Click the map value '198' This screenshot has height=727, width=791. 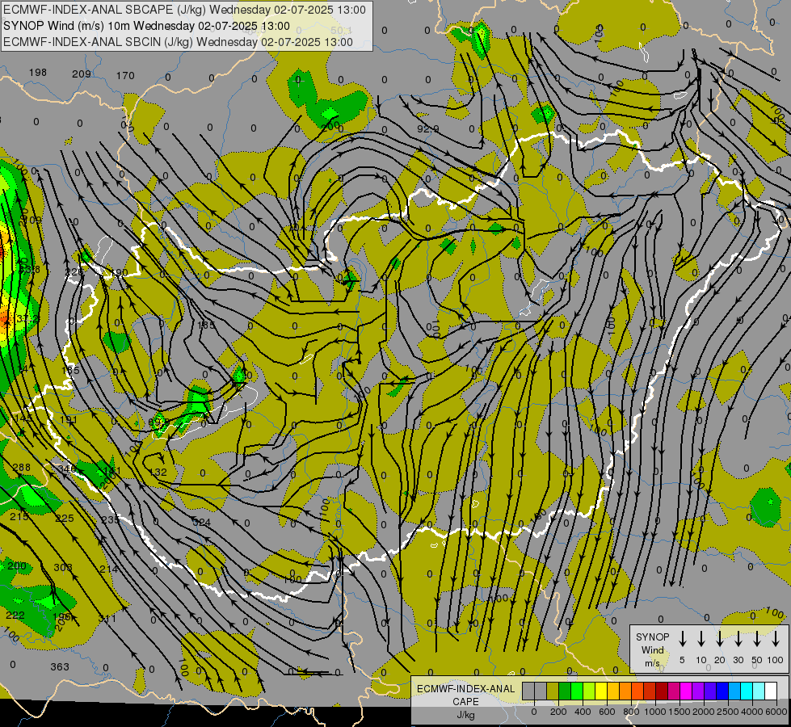click(x=38, y=73)
